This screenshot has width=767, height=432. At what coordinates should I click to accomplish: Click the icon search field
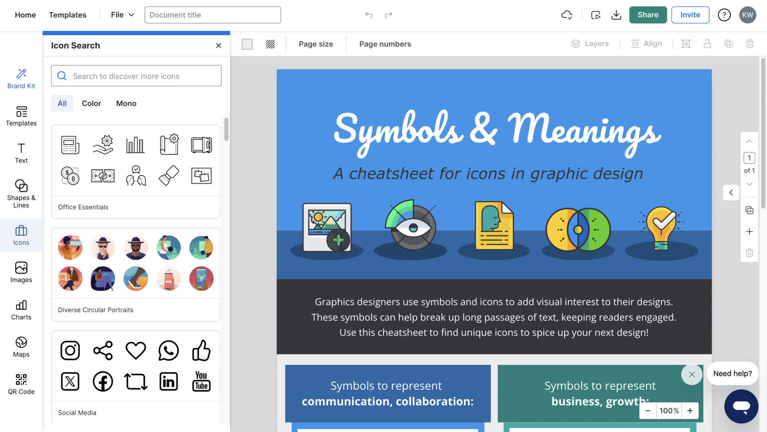[136, 76]
